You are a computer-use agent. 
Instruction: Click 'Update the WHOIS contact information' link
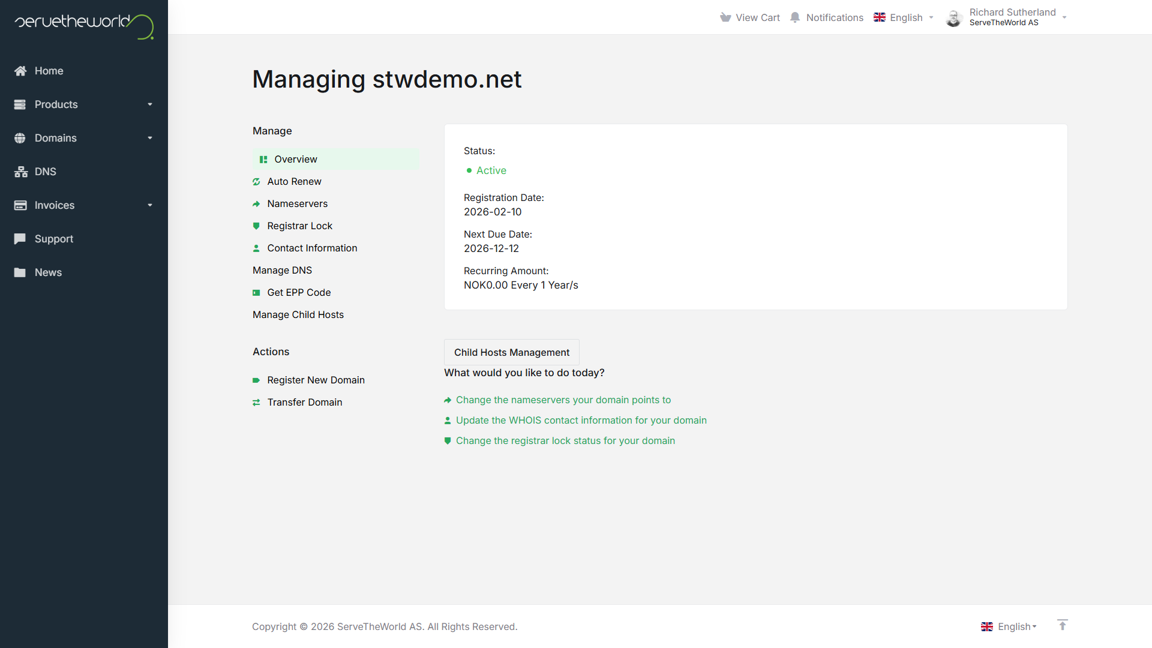581,421
